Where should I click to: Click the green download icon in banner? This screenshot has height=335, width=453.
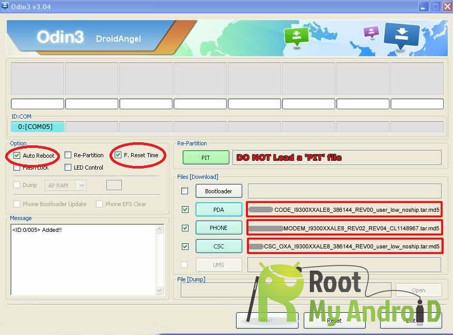coord(296,36)
